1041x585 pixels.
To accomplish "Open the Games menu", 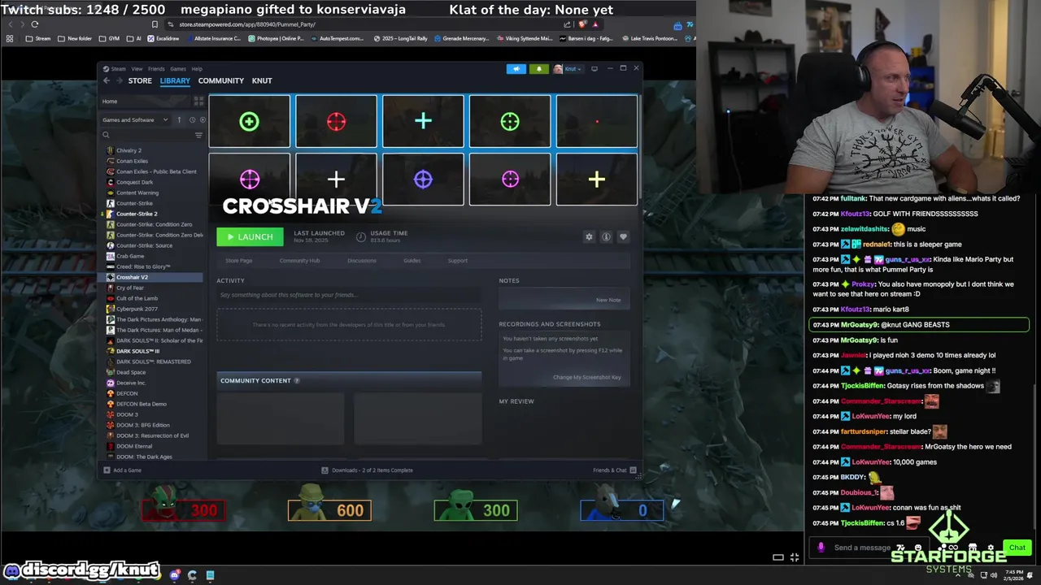I will pos(178,68).
